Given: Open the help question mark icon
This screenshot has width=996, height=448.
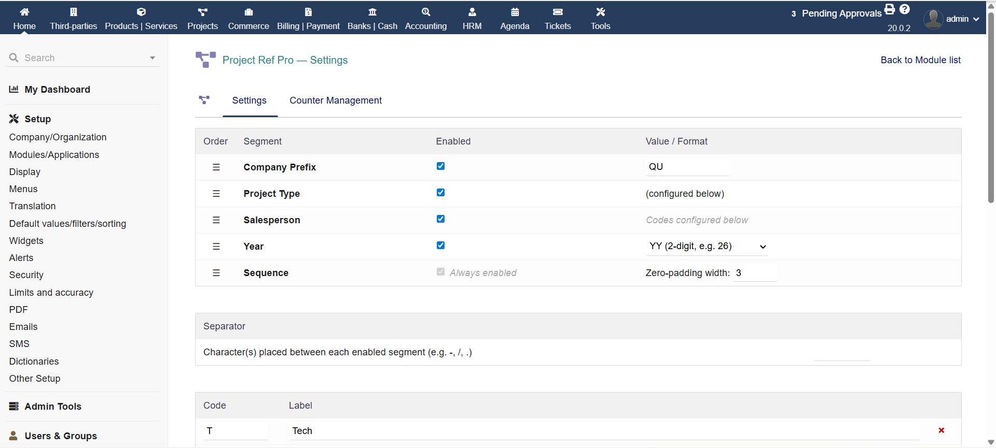Looking at the screenshot, I should pyautogui.click(x=905, y=9).
